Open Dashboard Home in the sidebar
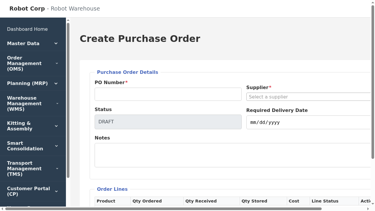Viewport: 375px width, 211px height. coord(27,29)
